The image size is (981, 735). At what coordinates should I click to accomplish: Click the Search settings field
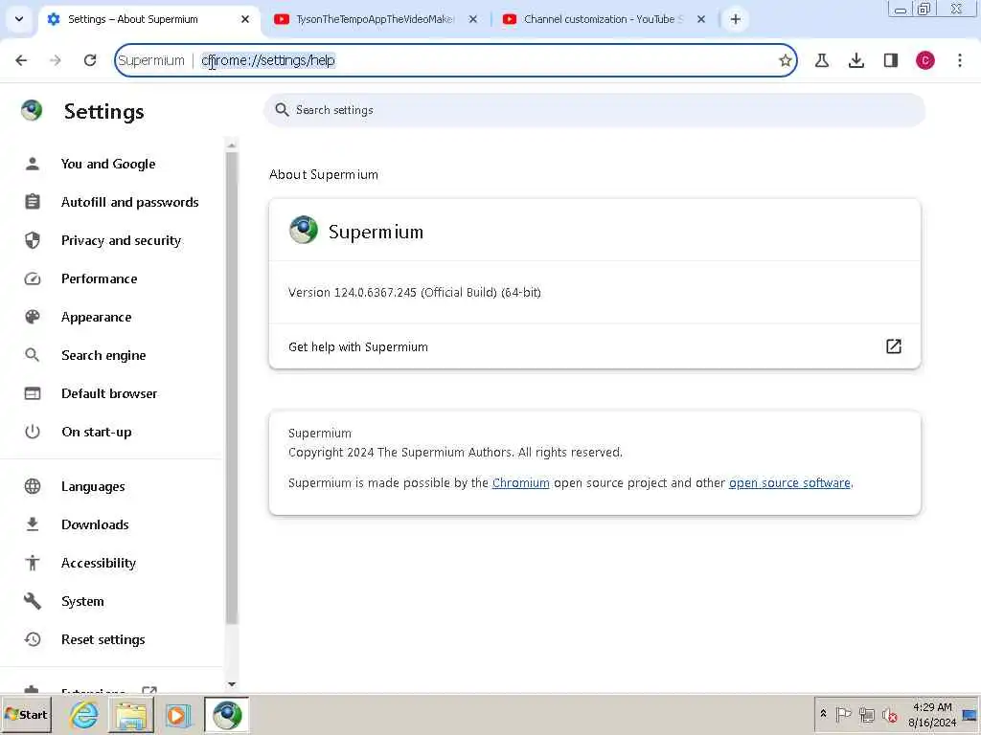point(594,110)
